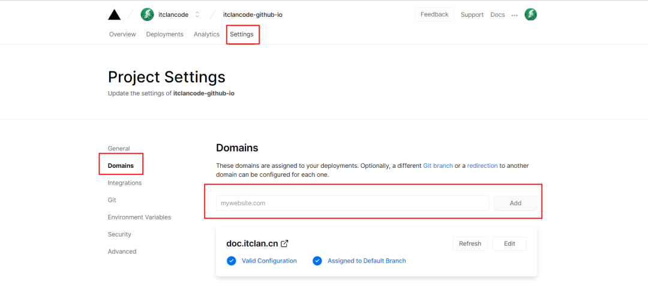The image size is (648, 301).
Task: Click the Domains section heading
Action: tap(237, 148)
